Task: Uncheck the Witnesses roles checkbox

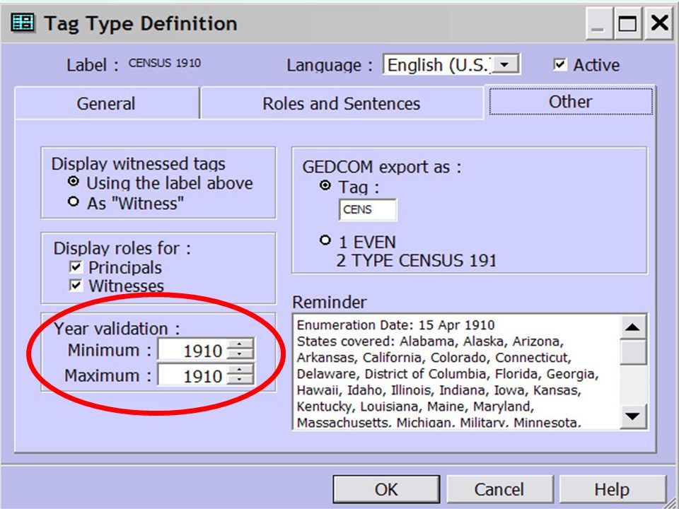Action: coord(76,285)
